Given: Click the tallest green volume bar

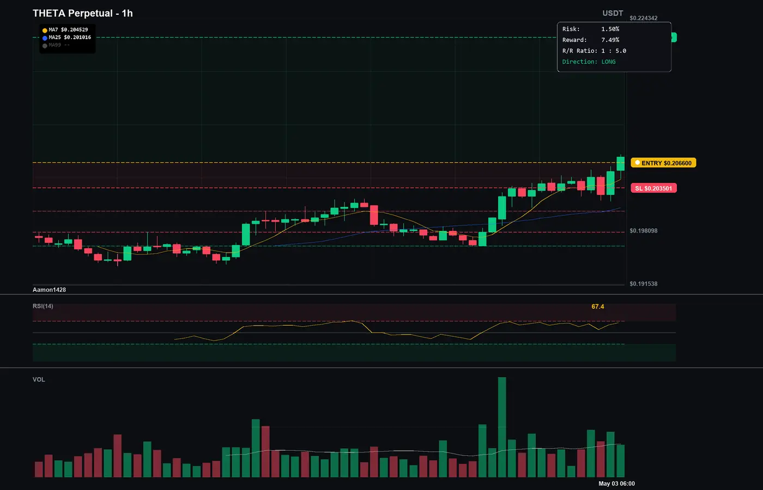Looking at the screenshot, I should pyautogui.click(x=502, y=427).
